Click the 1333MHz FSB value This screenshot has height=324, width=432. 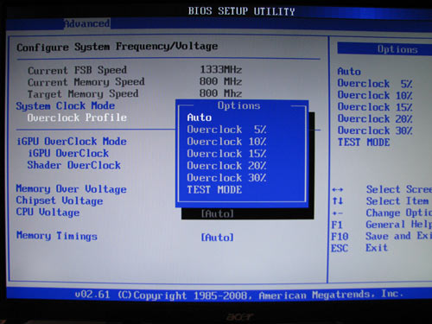pyautogui.click(x=221, y=70)
